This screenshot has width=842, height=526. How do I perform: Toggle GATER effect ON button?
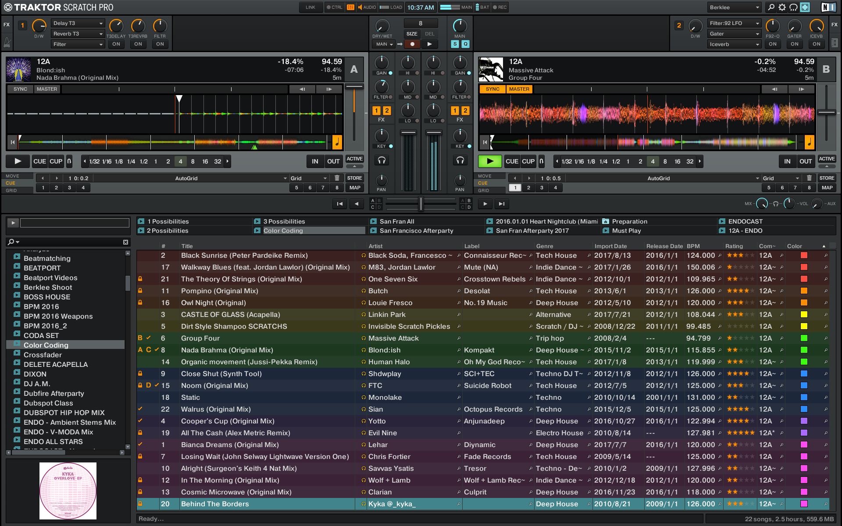795,44
